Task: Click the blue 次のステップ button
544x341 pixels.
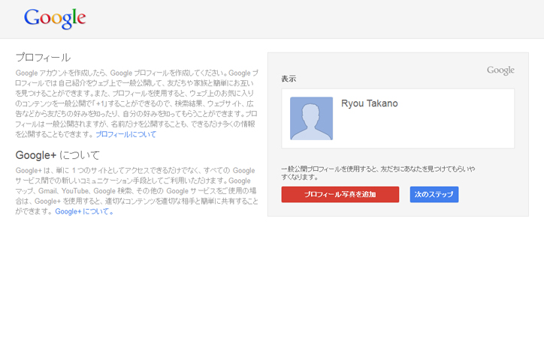Action: (434, 194)
